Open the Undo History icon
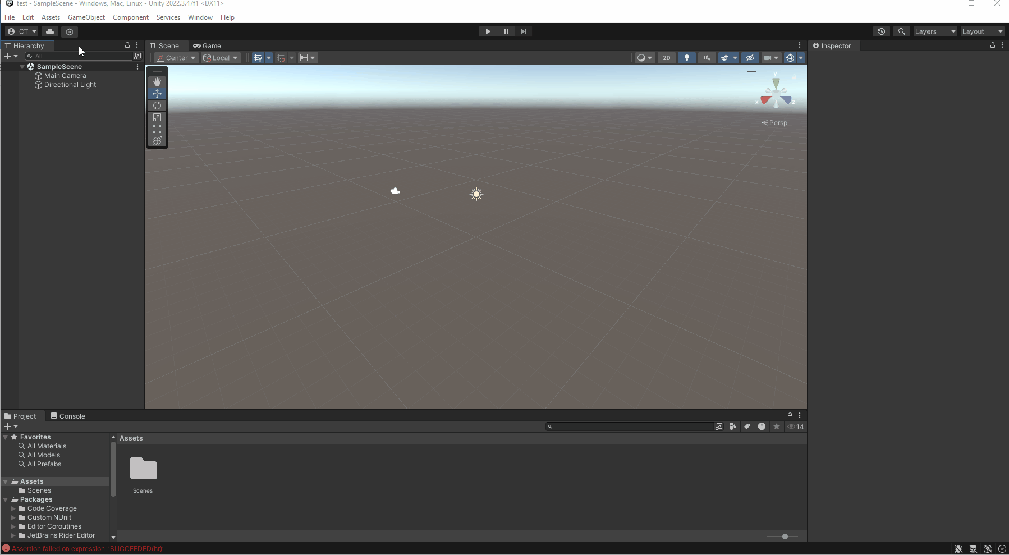 882,31
